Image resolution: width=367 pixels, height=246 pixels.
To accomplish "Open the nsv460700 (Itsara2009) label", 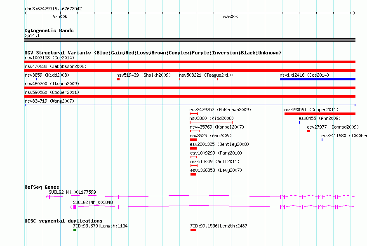I will 52,84.
